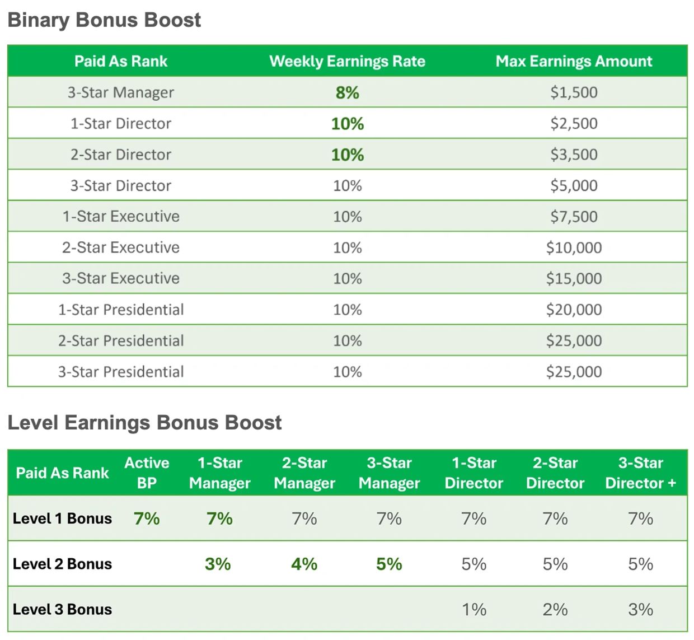The image size is (694, 640).
Task: Select the bold 8% weekly earnings rate
Action: [347, 92]
